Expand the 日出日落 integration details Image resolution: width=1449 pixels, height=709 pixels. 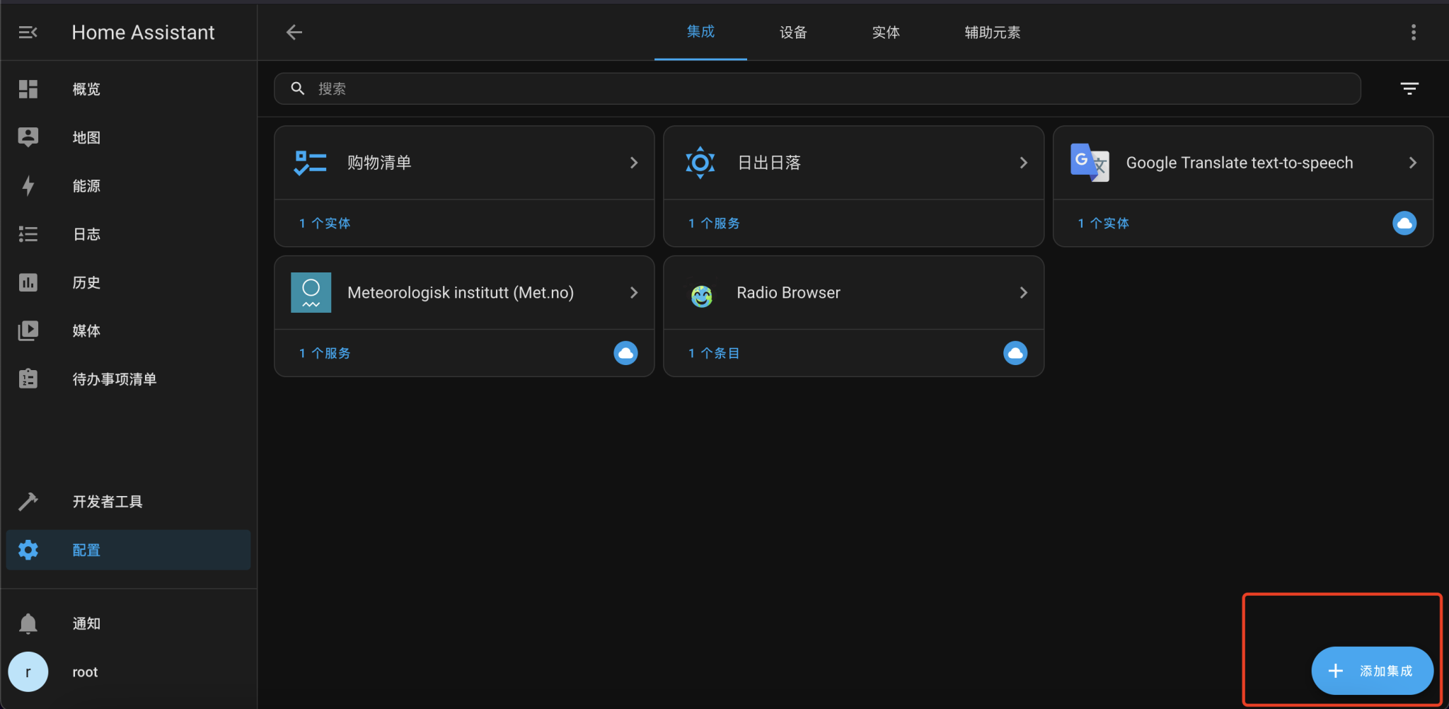pyautogui.click(x=1023, y=162)
